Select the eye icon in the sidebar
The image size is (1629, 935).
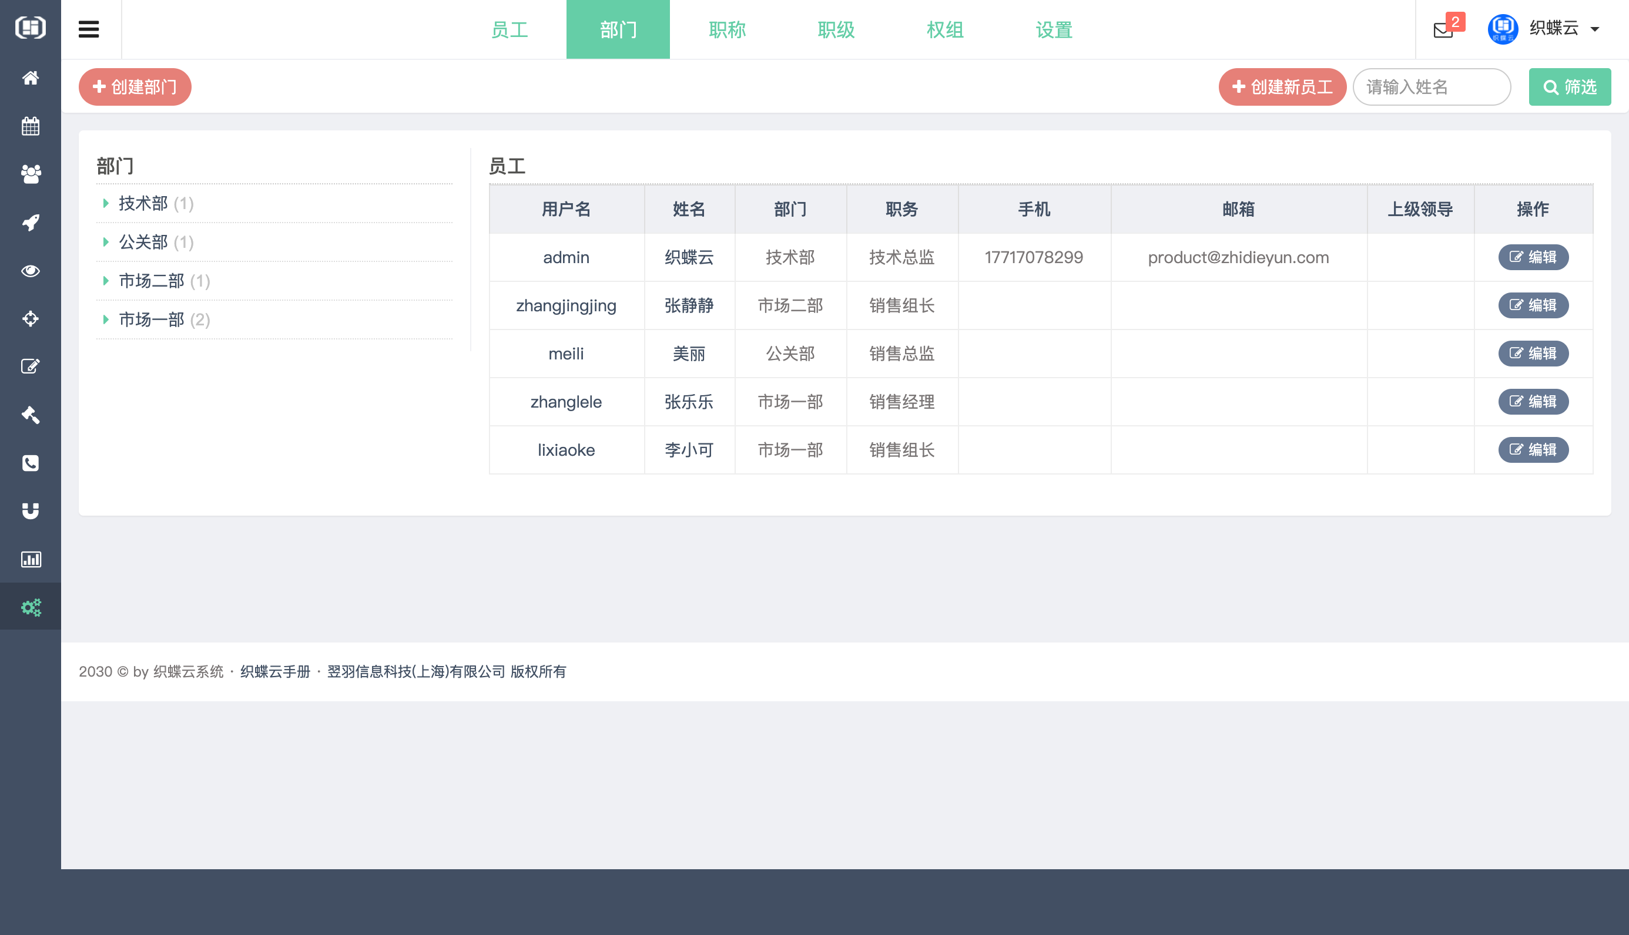point(30,270)
